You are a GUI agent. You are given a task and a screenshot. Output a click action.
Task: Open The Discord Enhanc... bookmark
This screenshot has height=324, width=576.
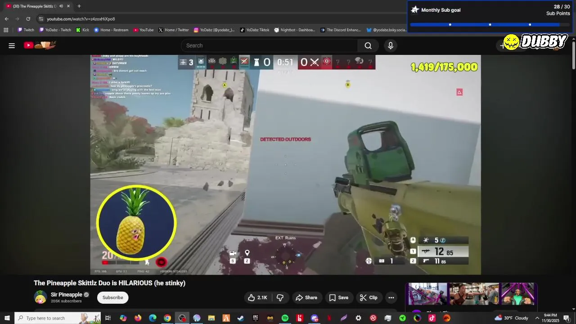point(341,30)
